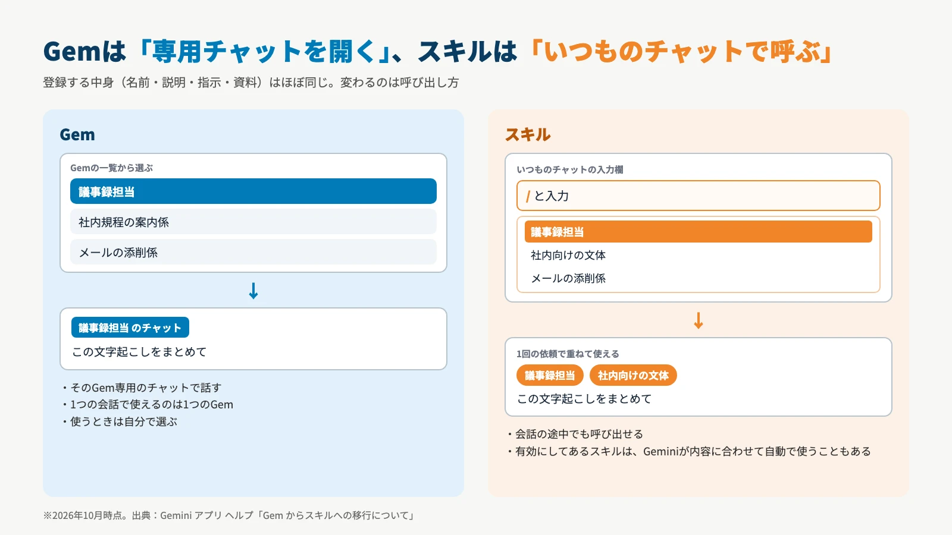
Task: Click the orange 議事録担当 skill chip
Action: click(x=550, y=375)
